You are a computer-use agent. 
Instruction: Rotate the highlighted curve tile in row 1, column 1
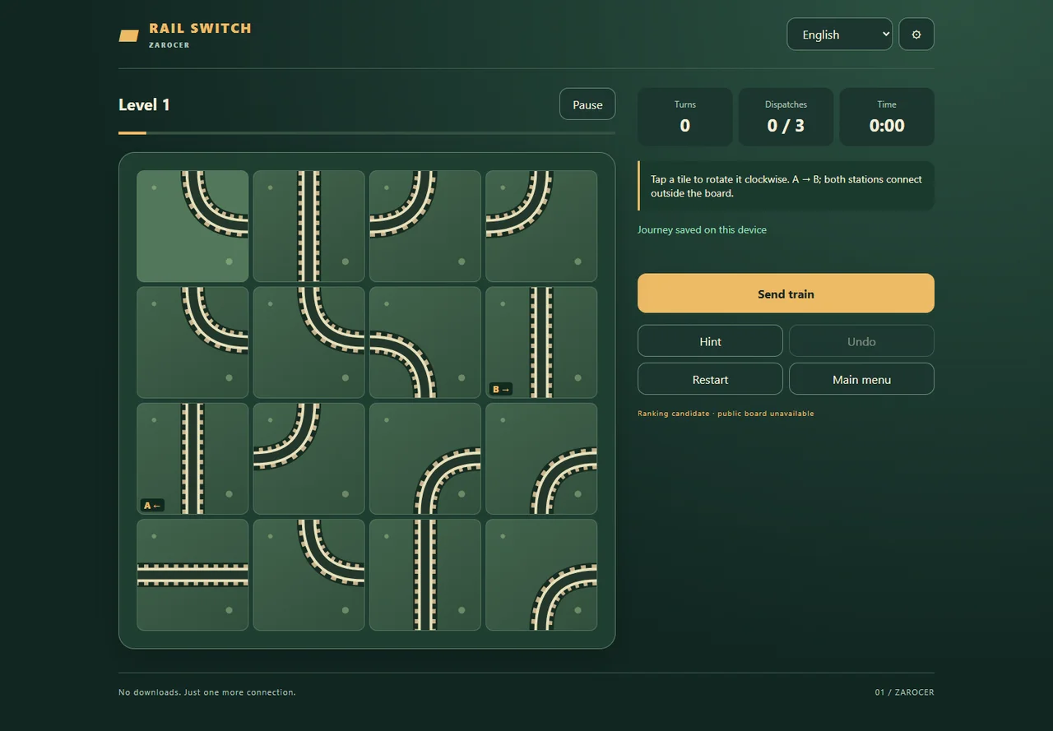click(193, 226)
